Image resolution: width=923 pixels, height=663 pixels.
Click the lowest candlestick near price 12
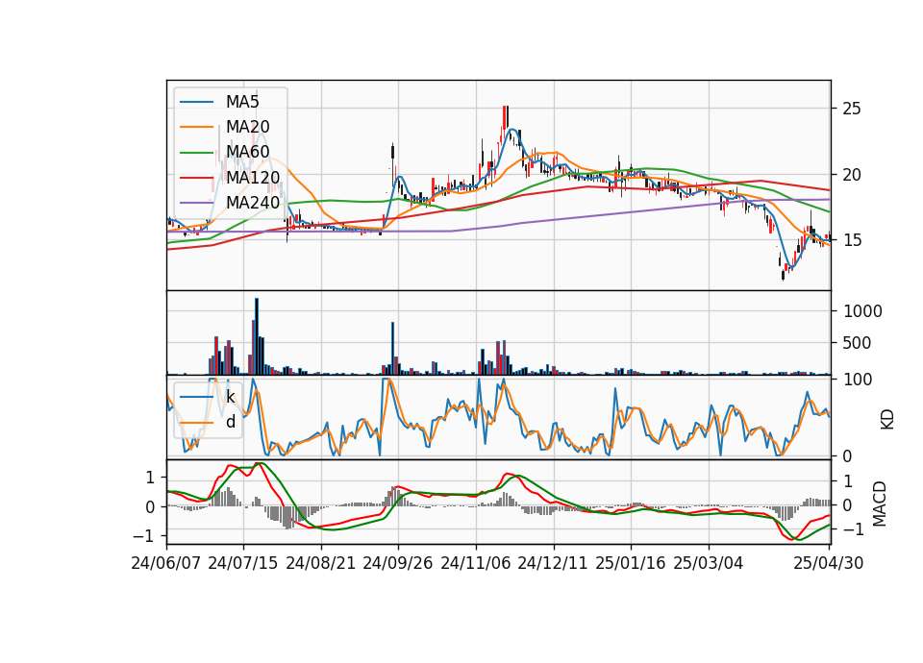pos(783,274)
